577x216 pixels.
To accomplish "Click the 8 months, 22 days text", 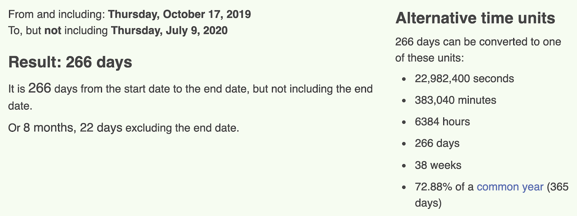I will click(73, 127).
